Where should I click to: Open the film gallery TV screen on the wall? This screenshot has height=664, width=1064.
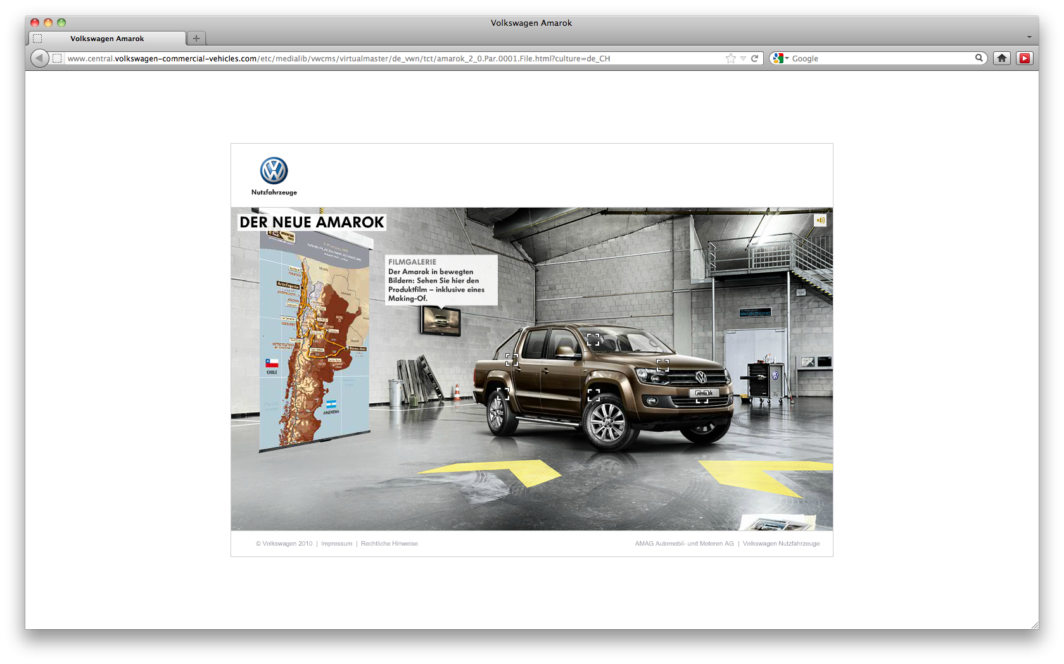coord(441,320)
